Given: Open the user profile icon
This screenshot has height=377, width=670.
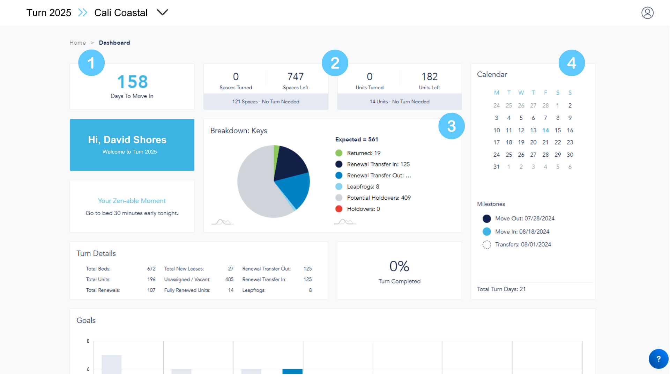Looking at the screenshot, I should (647, 13).
